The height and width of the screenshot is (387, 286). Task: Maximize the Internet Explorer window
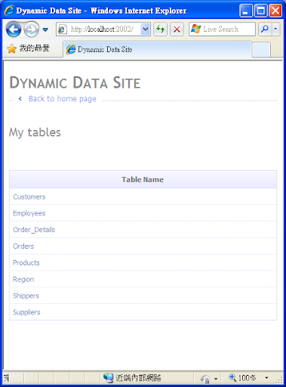click(x=261, y=11)
